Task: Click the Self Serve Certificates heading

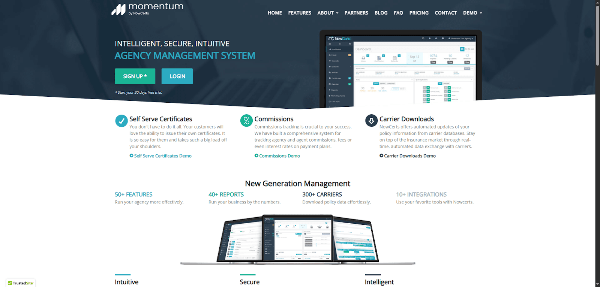Action: click(161, 119)
